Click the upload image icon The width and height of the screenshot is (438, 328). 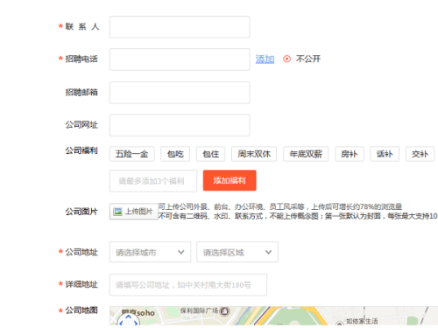[117, 212]
